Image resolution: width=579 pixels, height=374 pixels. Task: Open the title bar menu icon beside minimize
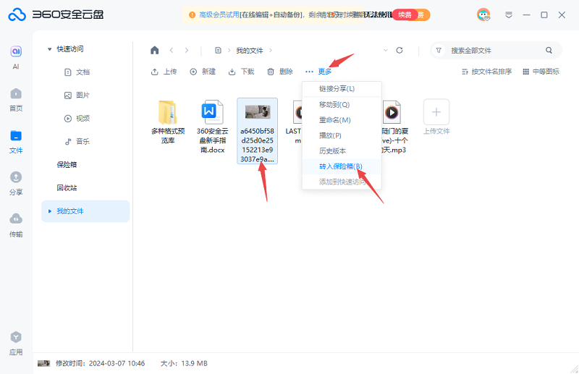click(509, 14)
